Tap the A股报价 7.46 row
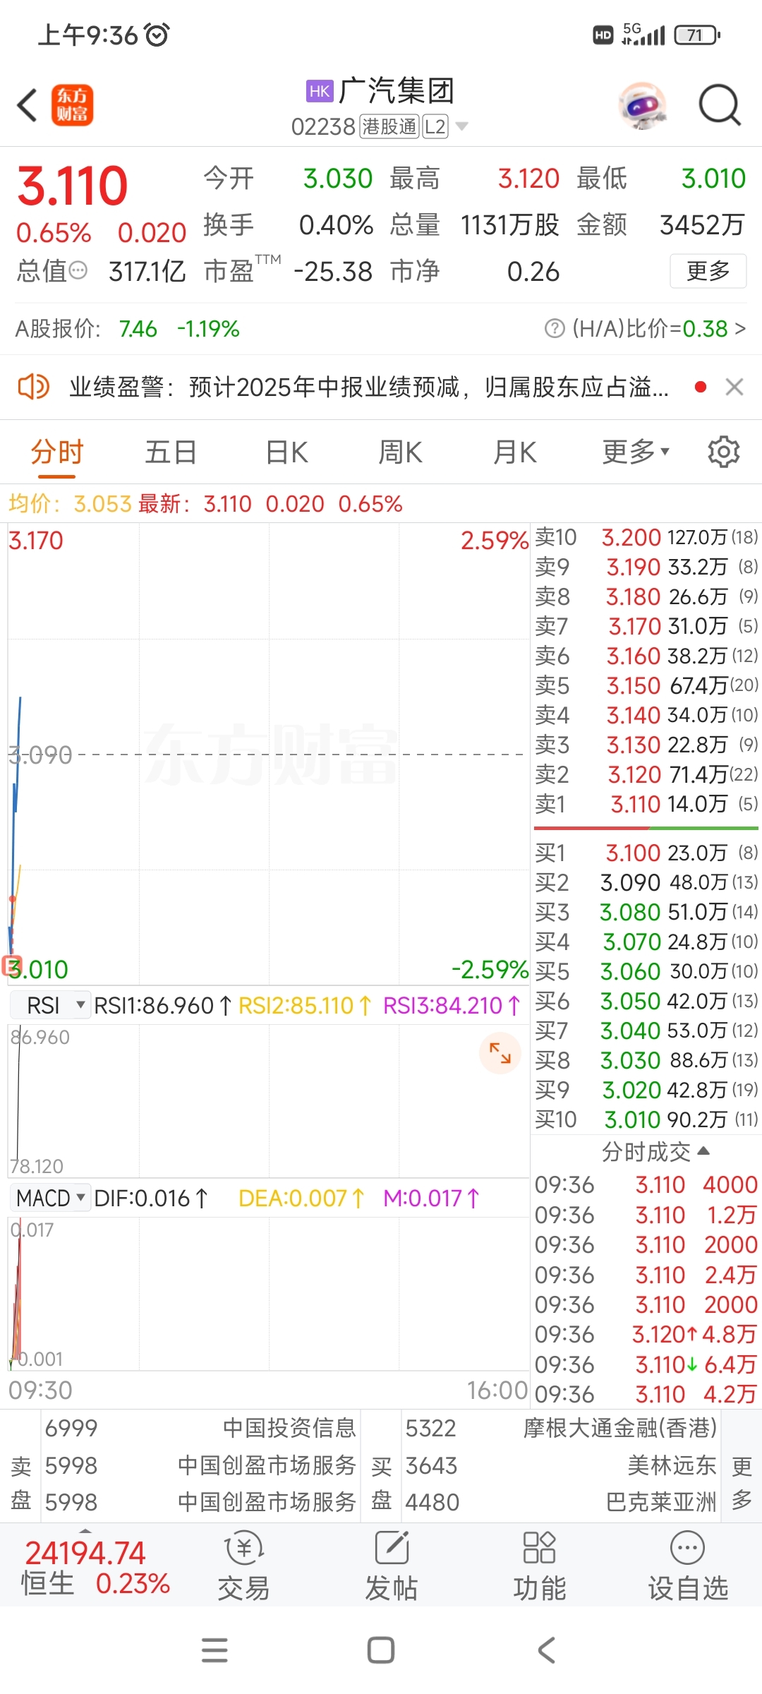 (x=127, y=328)
